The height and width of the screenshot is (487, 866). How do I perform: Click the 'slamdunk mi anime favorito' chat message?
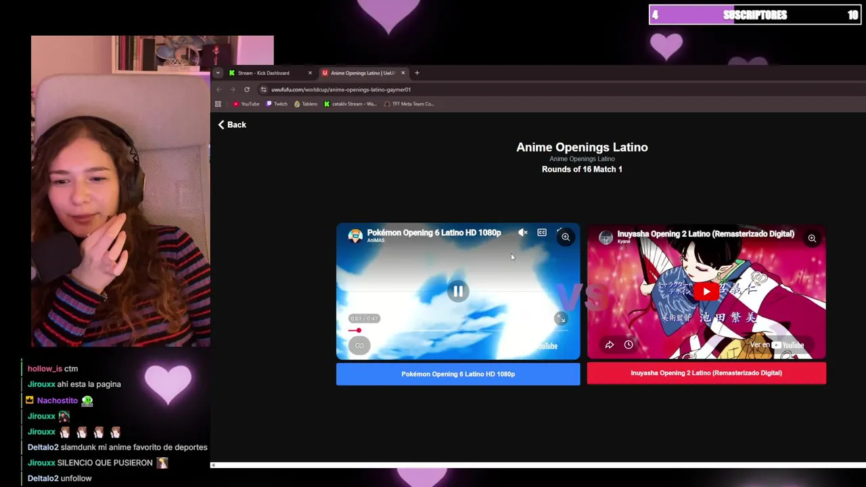tap(134, 447)
